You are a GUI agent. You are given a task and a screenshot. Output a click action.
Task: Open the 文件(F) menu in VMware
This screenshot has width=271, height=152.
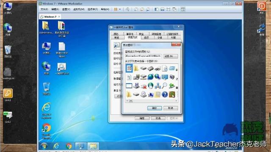[x=44, y=9]
